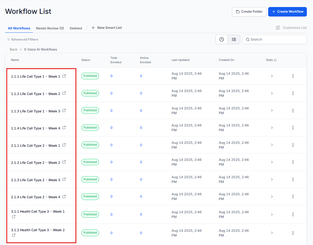313x245 pixels.
Task: Open external link icon for 2.1.3 Life Call Type 2 - Week 3
Action: (64, 179)
